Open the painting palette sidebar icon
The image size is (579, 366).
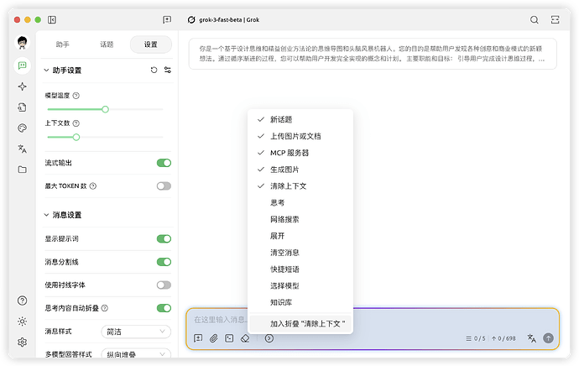point(22,128)
